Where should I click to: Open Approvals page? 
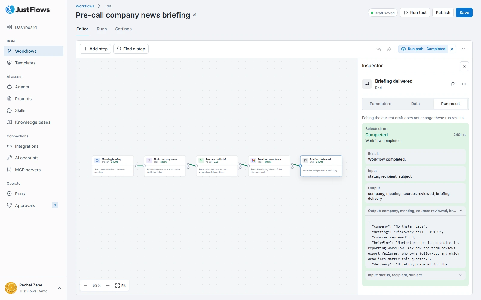[33, 205]
